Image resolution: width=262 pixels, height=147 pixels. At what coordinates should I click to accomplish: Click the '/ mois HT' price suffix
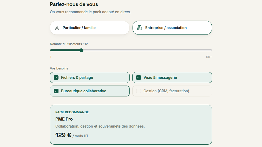(x=80, y=136)
